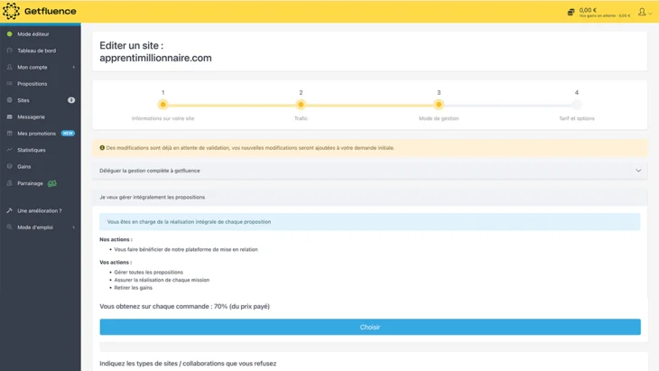This screenshot has height=371, width=659.
Task: Go to step 2 Trafic marker
Action: point(301,105)
